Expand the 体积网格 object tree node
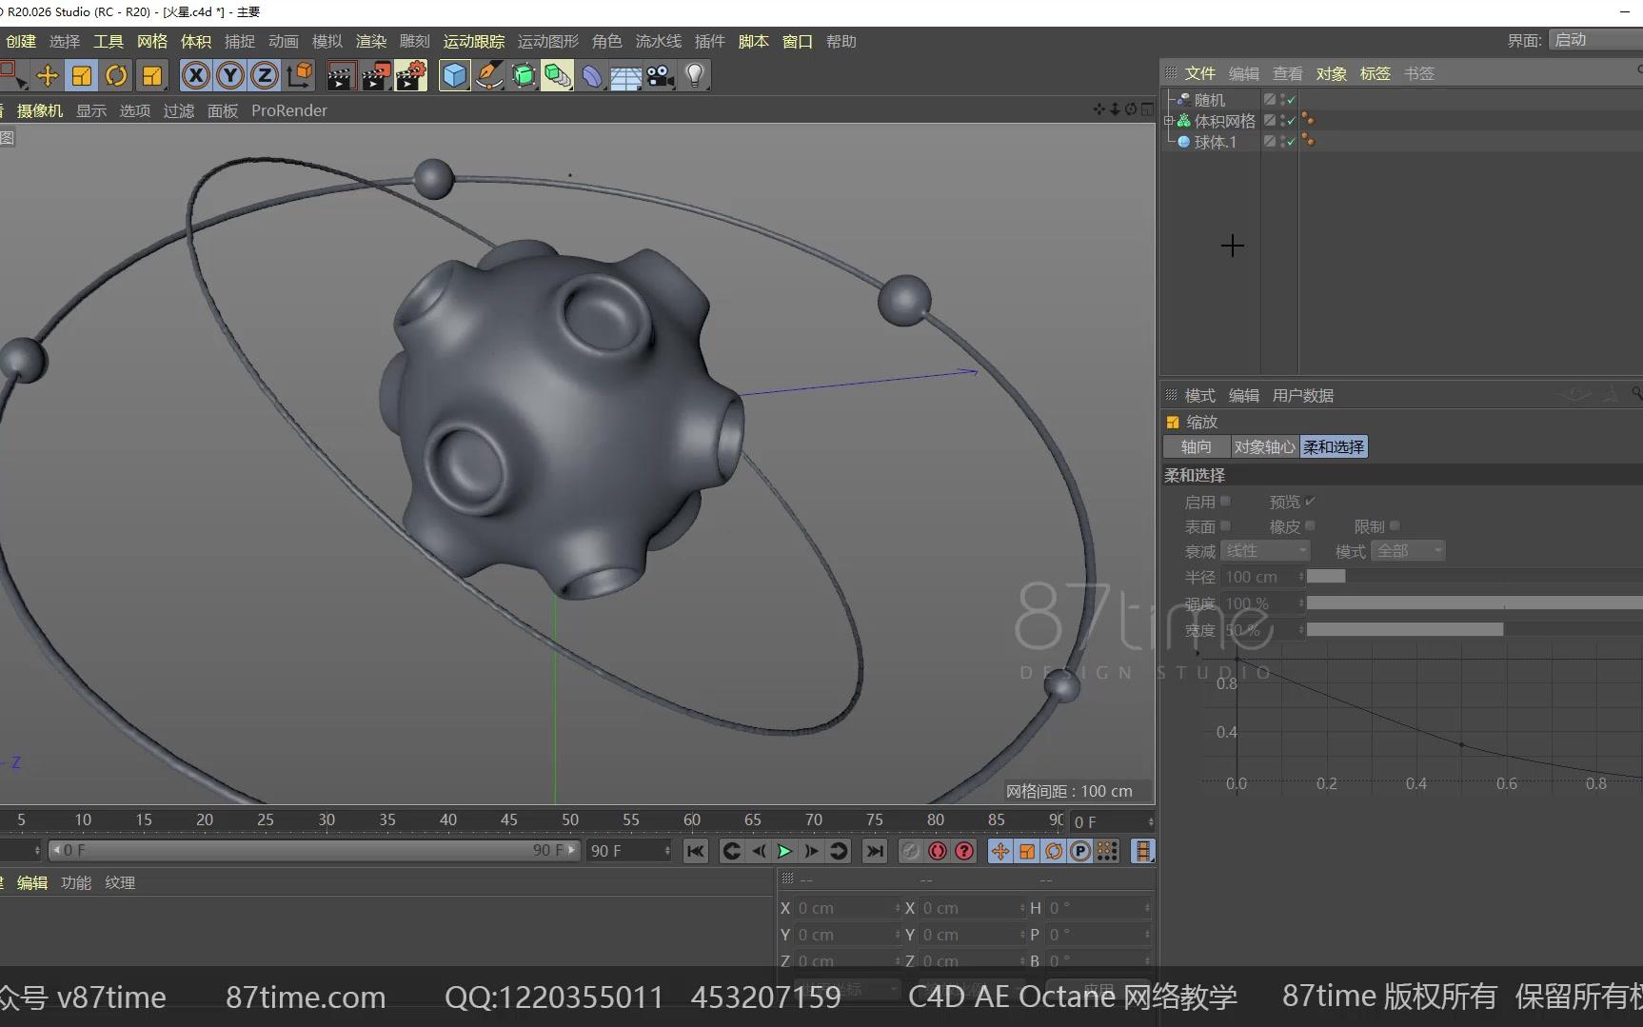Image resolution: width=1643 pixels, height=1027 pixels. tap(1168, 121)
